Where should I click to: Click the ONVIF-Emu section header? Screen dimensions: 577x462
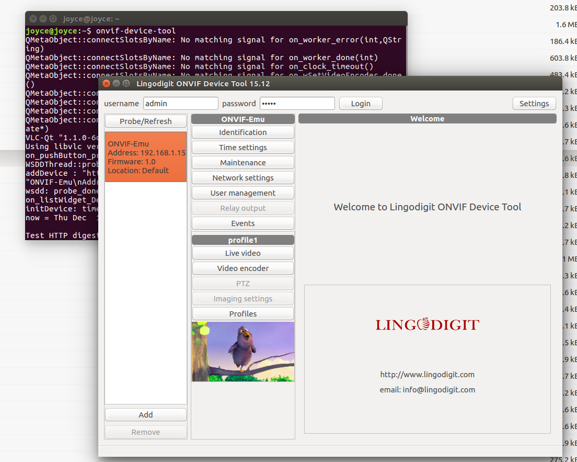(x=243, y=119)
